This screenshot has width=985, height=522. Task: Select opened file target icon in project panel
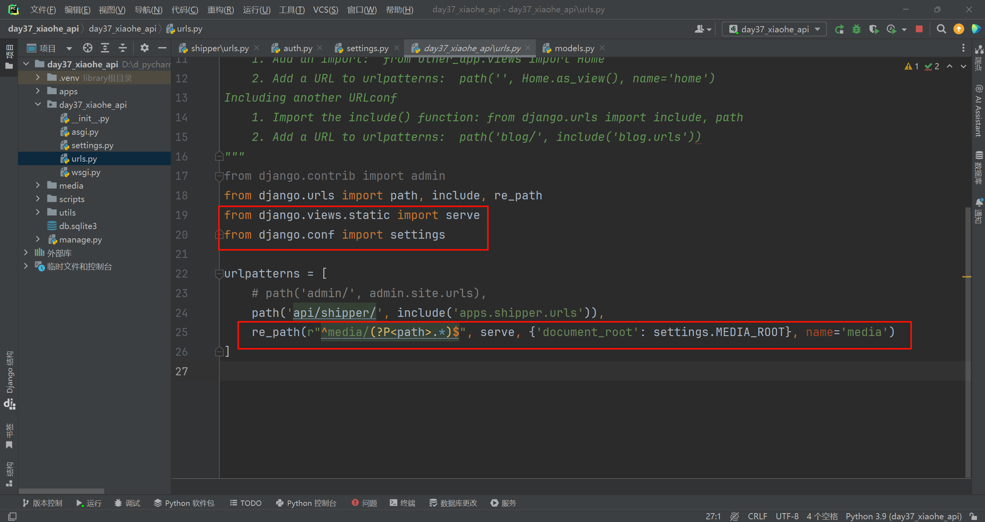click(88, 48)
